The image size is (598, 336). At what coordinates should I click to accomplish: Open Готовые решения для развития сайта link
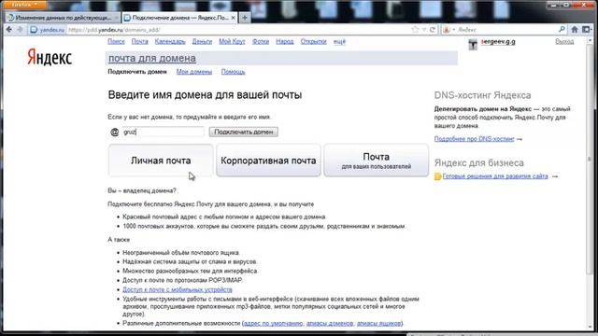[495, 176]
